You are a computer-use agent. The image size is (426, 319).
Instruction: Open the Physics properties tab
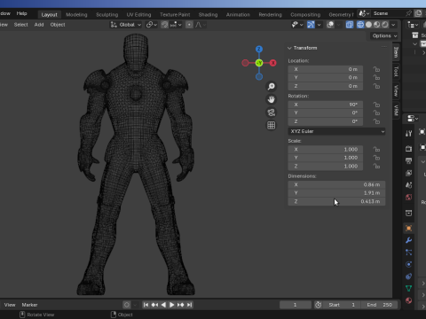(408, 264)
